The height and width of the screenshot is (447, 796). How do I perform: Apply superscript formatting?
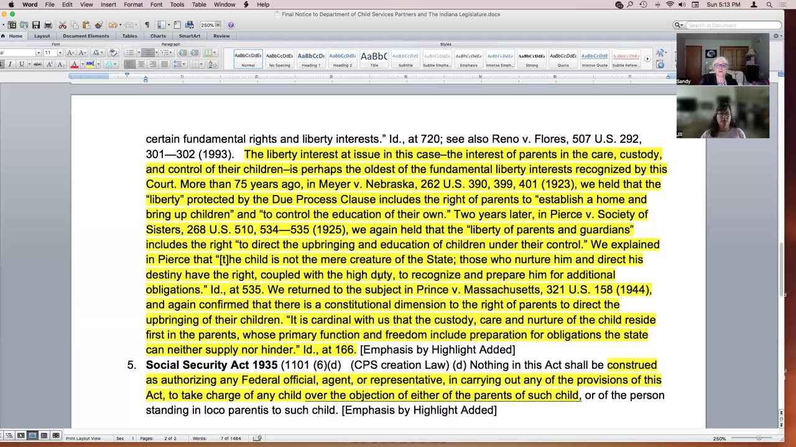click(x=49, y=64)
